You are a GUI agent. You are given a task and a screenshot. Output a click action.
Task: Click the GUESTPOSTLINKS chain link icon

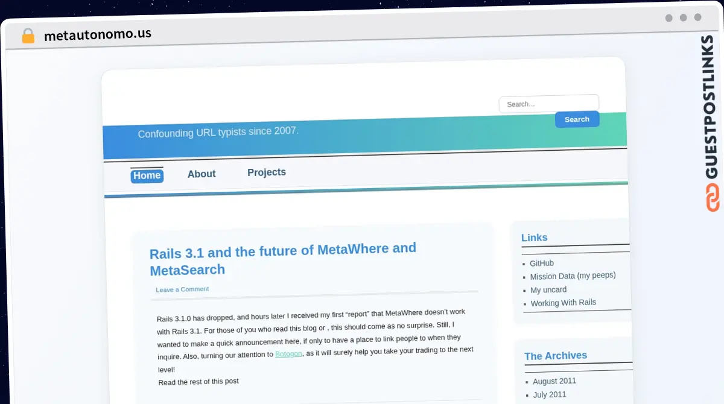tap(713, 197)
